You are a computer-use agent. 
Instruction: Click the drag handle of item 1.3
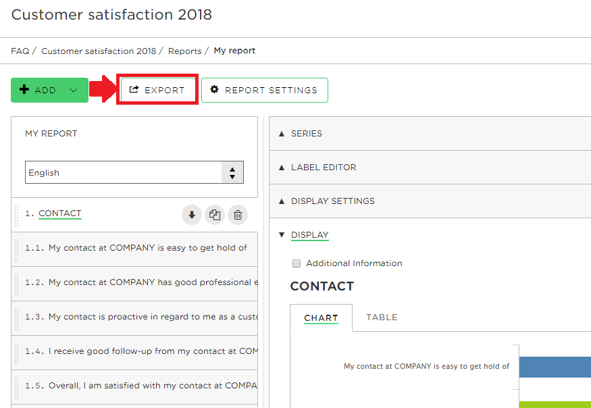pyautogui.click(x=16, y=319)
